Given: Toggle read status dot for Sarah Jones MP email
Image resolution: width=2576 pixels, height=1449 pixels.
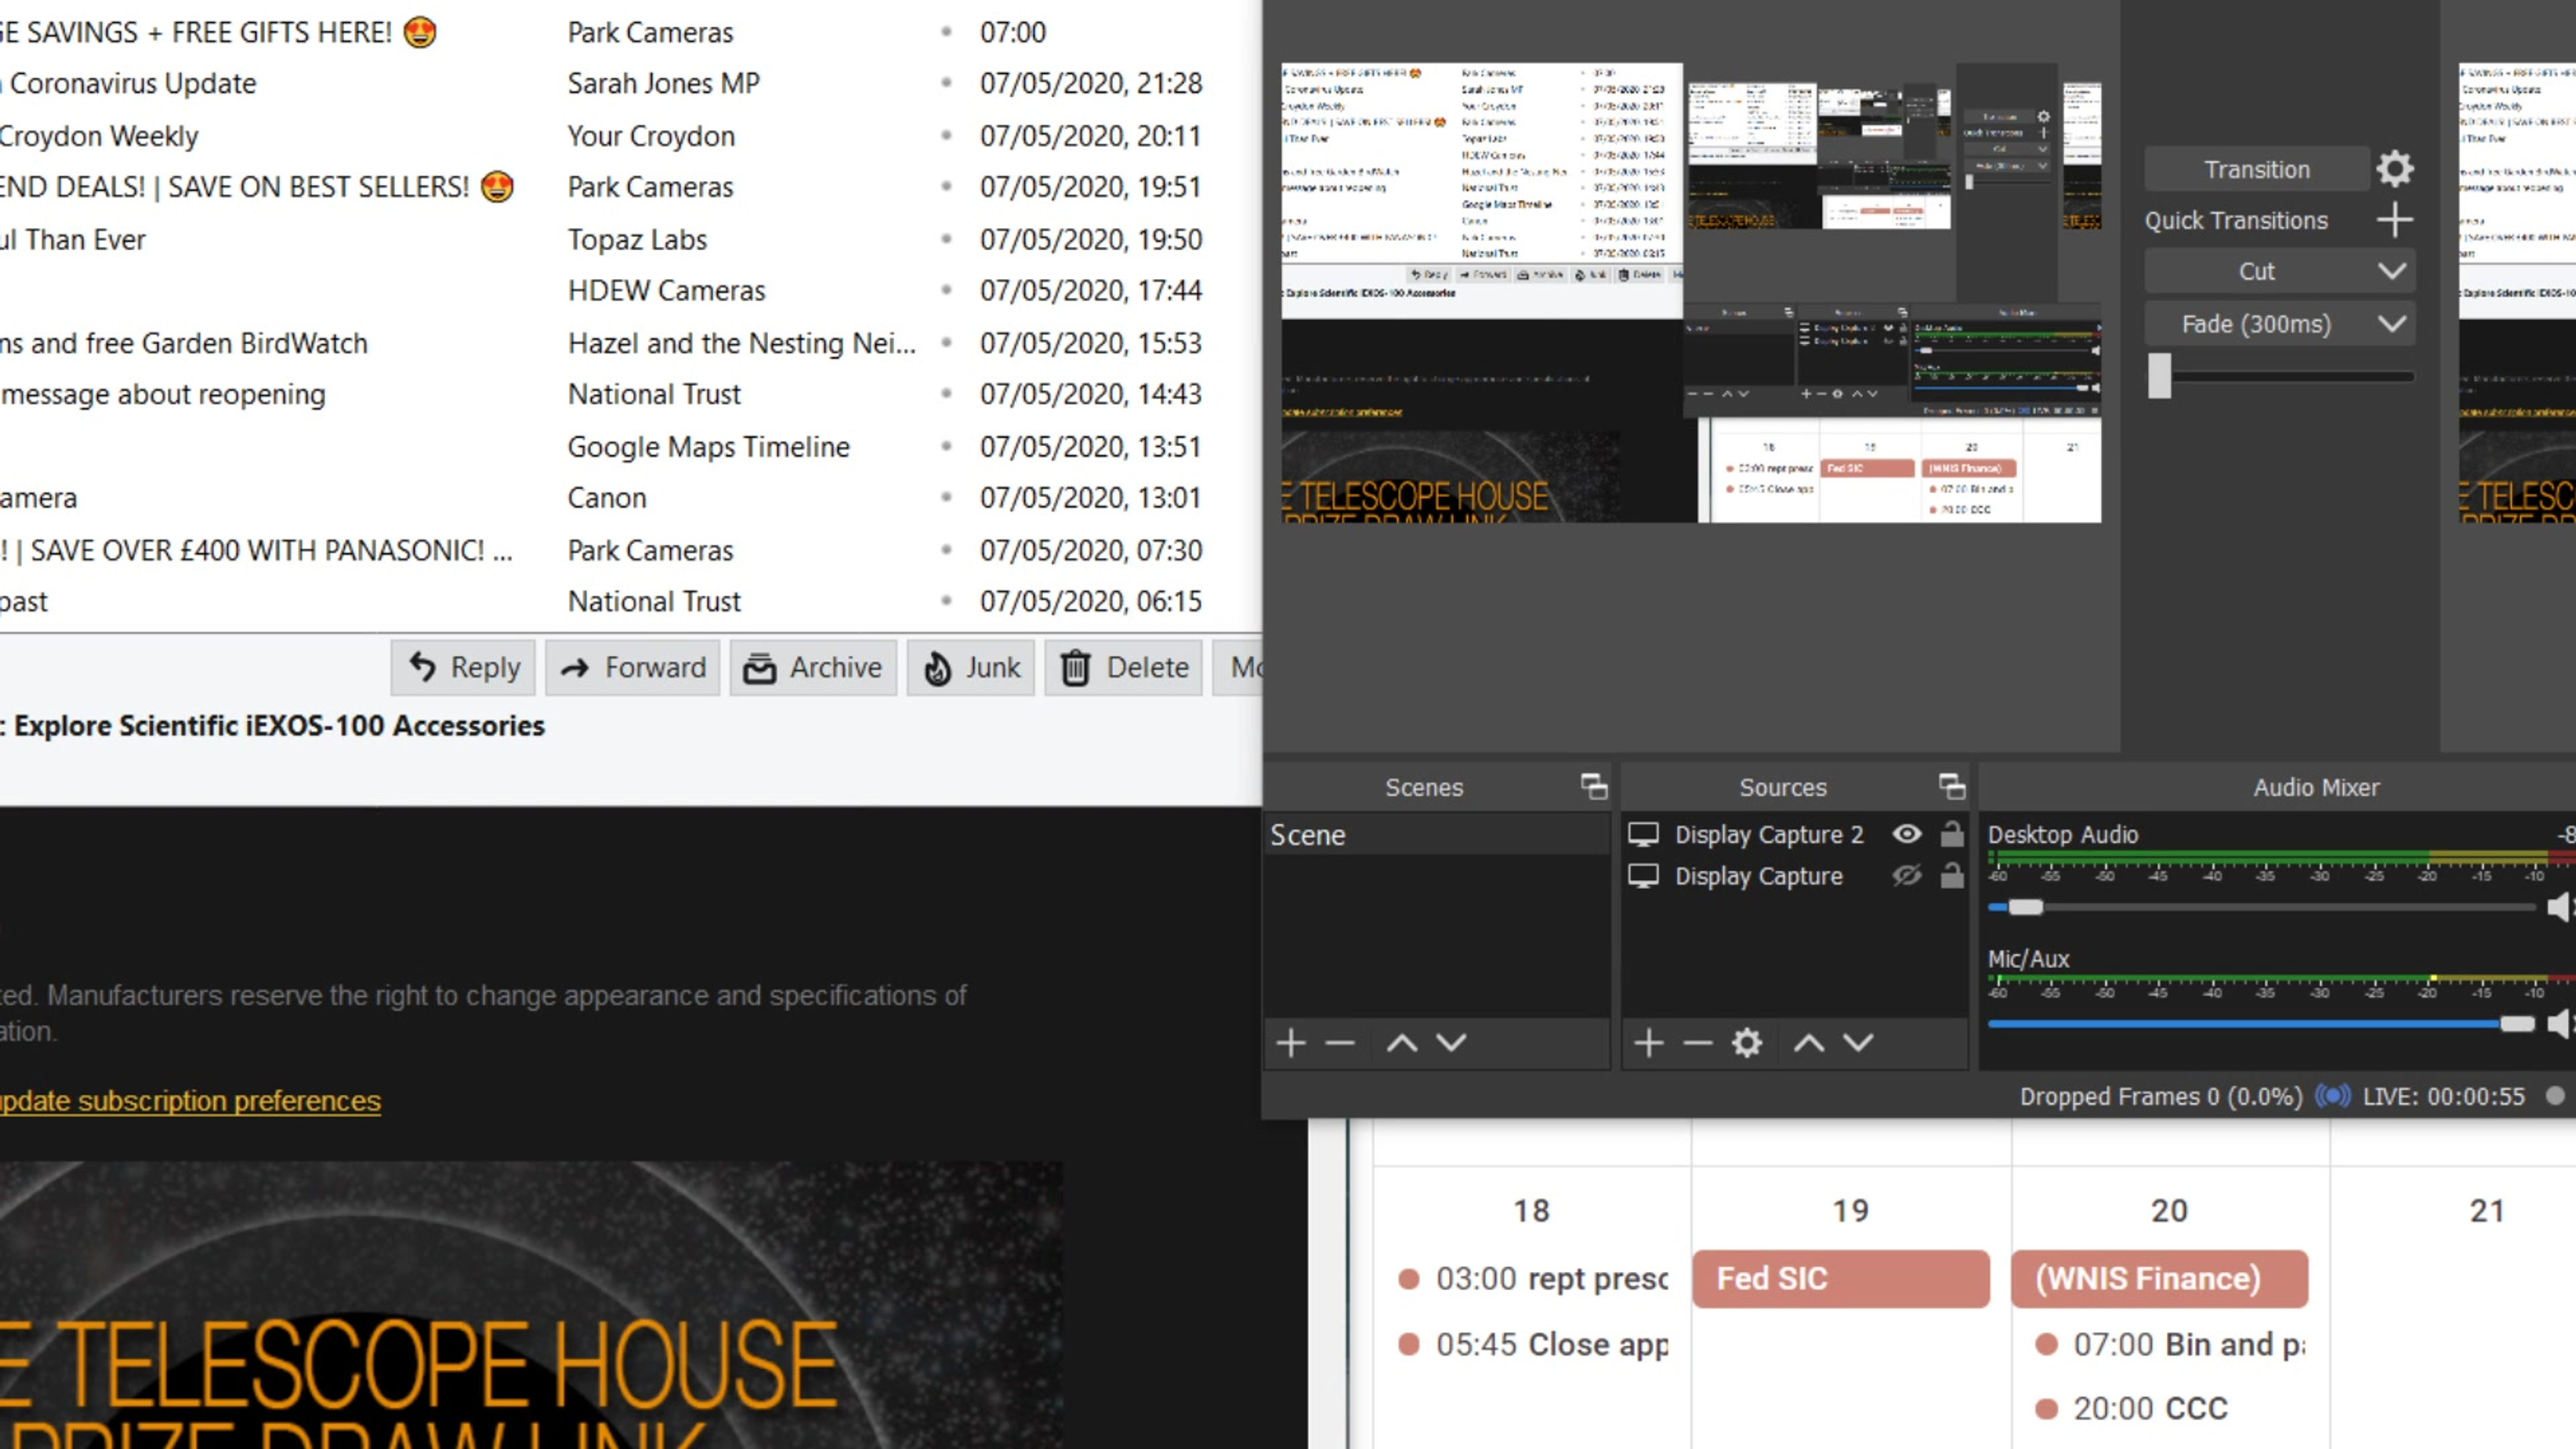Looking at the screenshot, I should pyautogui.click(x=946, y=83).
